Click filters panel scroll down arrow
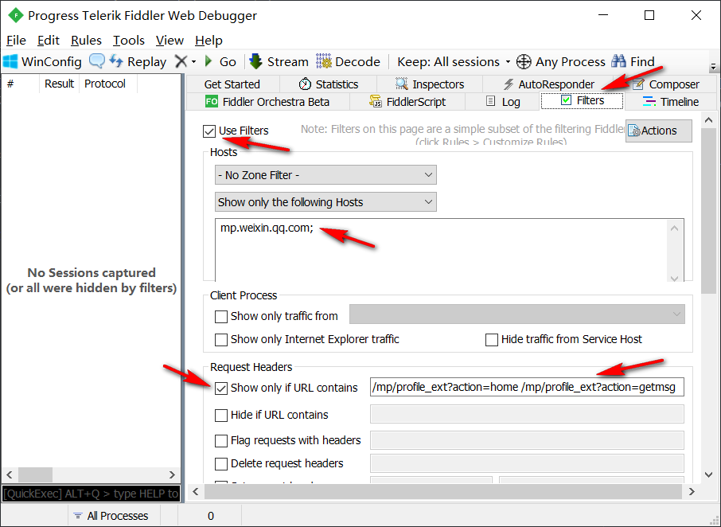Viewport: 721px width, 527px height. 708,474
